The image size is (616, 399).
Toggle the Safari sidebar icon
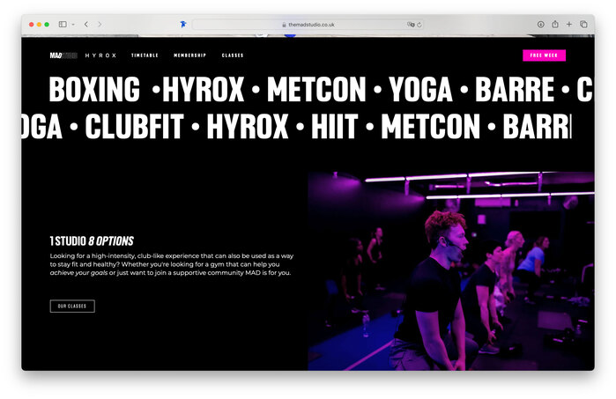click(x=63, y=25)
